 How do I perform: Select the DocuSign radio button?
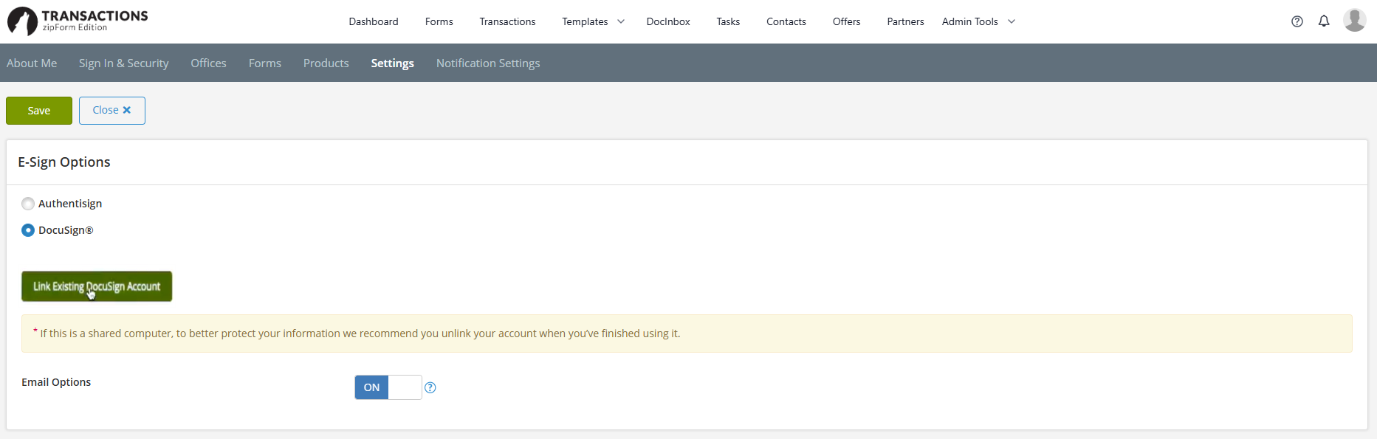click(x=28, y=230)
